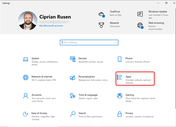Viewport: 176px width, 127px height.
Task: Select the Accounts person icon
Action: click(26, 96)
